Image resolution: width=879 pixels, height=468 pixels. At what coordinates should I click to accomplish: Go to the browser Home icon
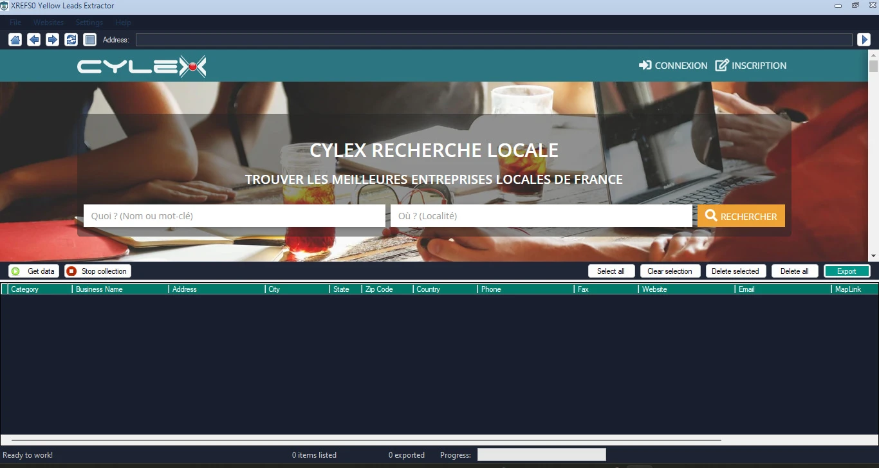pyautogui.click(x=15, y=40)
